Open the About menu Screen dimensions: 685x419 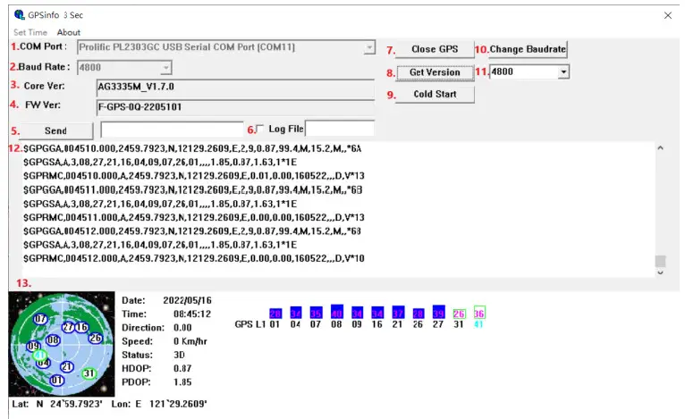(x=69, y=32)
